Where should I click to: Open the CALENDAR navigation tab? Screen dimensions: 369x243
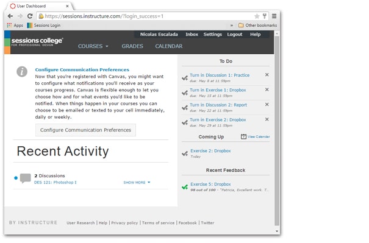pos(169,46)
